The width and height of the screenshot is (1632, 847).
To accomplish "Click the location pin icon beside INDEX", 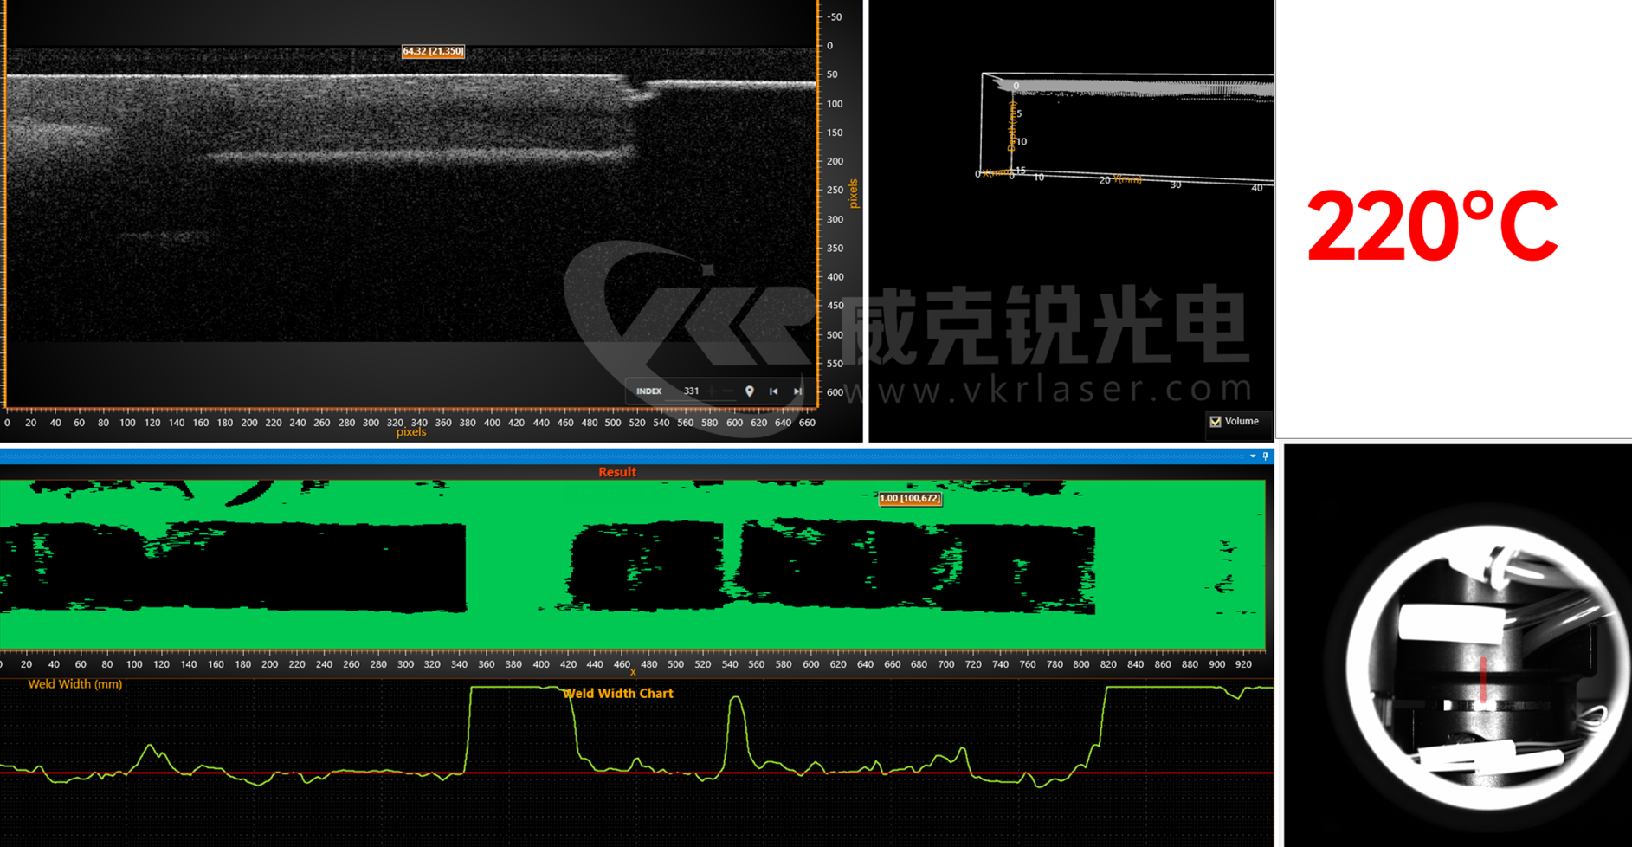I will [x=750, y=391].
